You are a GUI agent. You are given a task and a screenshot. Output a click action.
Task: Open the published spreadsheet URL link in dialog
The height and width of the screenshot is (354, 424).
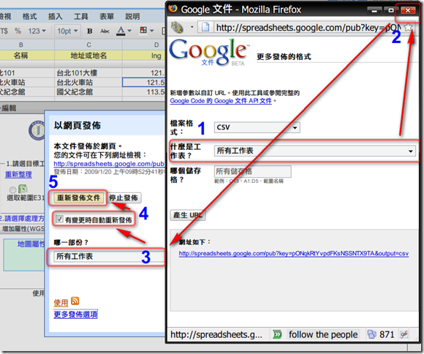[x=109, y=164]
